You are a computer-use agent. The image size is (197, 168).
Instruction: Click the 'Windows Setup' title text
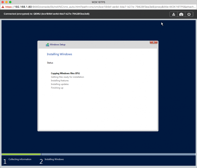(57, 44)
